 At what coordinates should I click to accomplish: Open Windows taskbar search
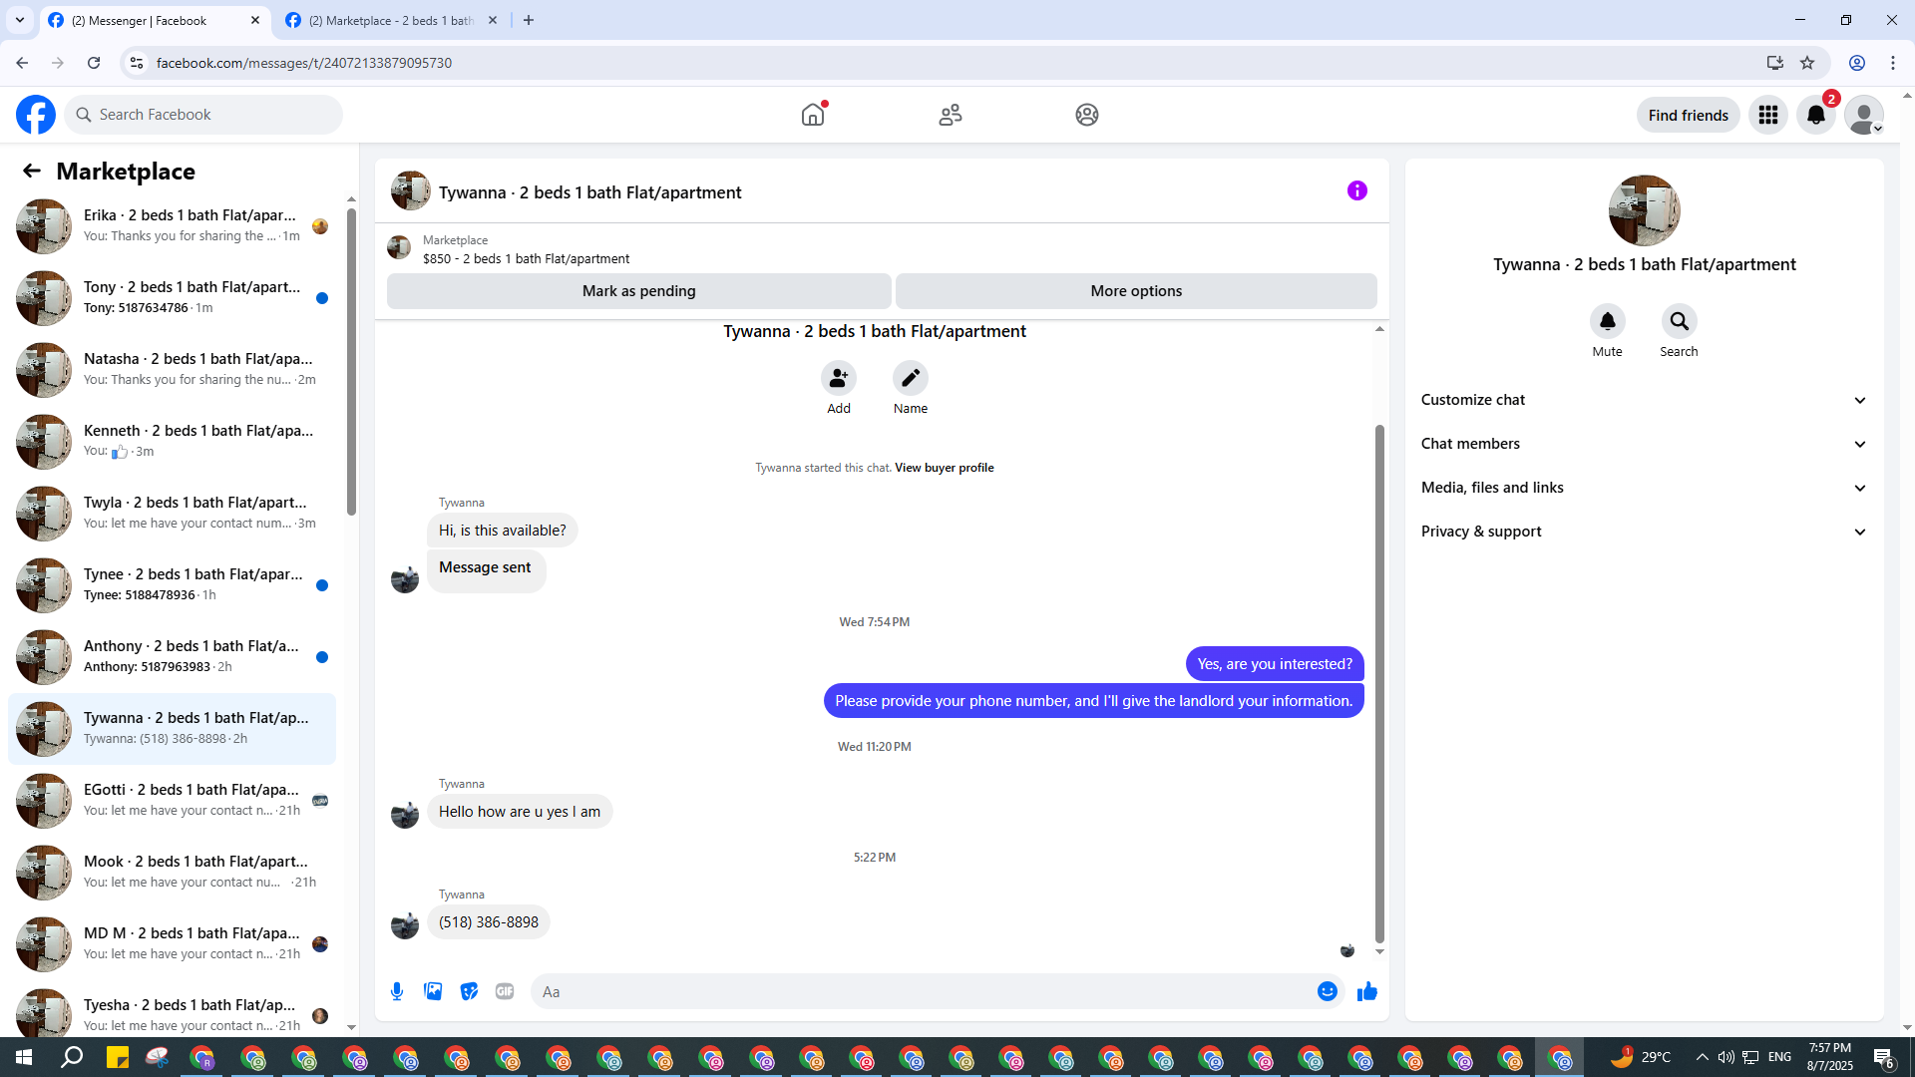[x=72, y=1057]
